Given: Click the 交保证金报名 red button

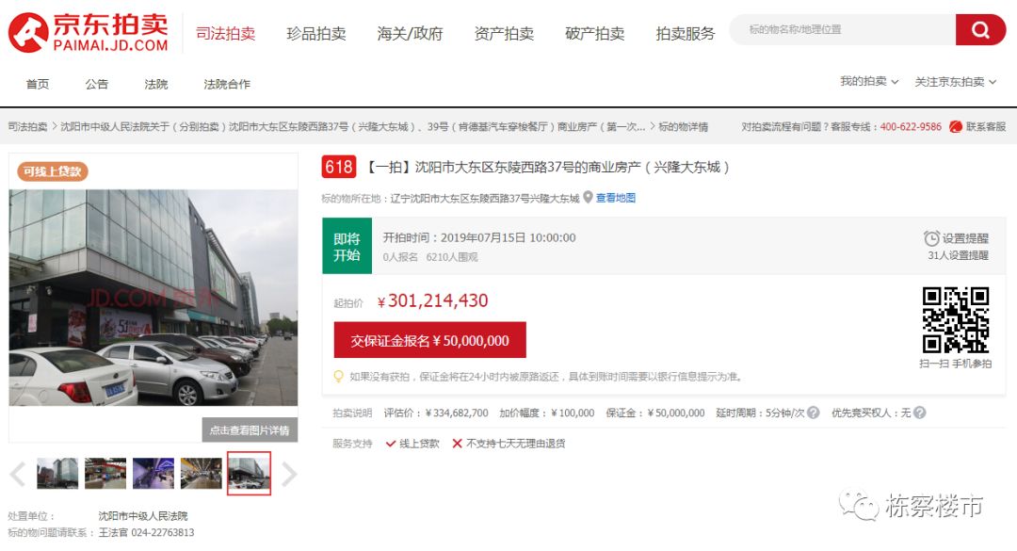Looking at the screenshot, I should click(x=428, y=339).
